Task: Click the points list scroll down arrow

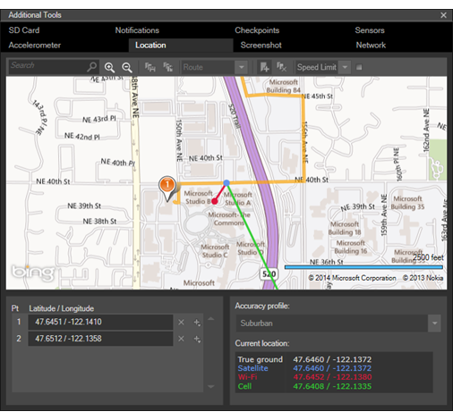Action: tap(211, 387)
